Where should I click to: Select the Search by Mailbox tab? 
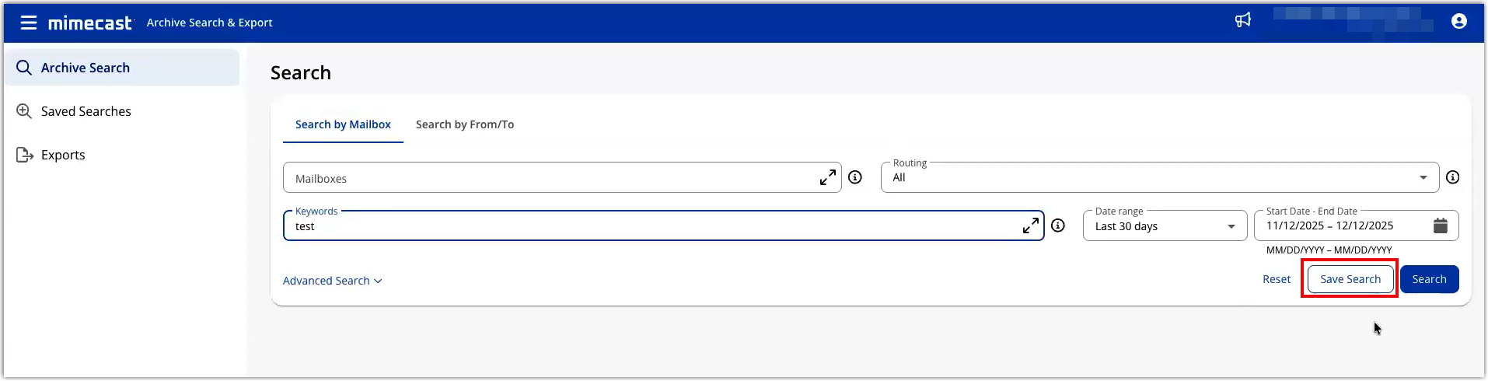tap(343, 124)
